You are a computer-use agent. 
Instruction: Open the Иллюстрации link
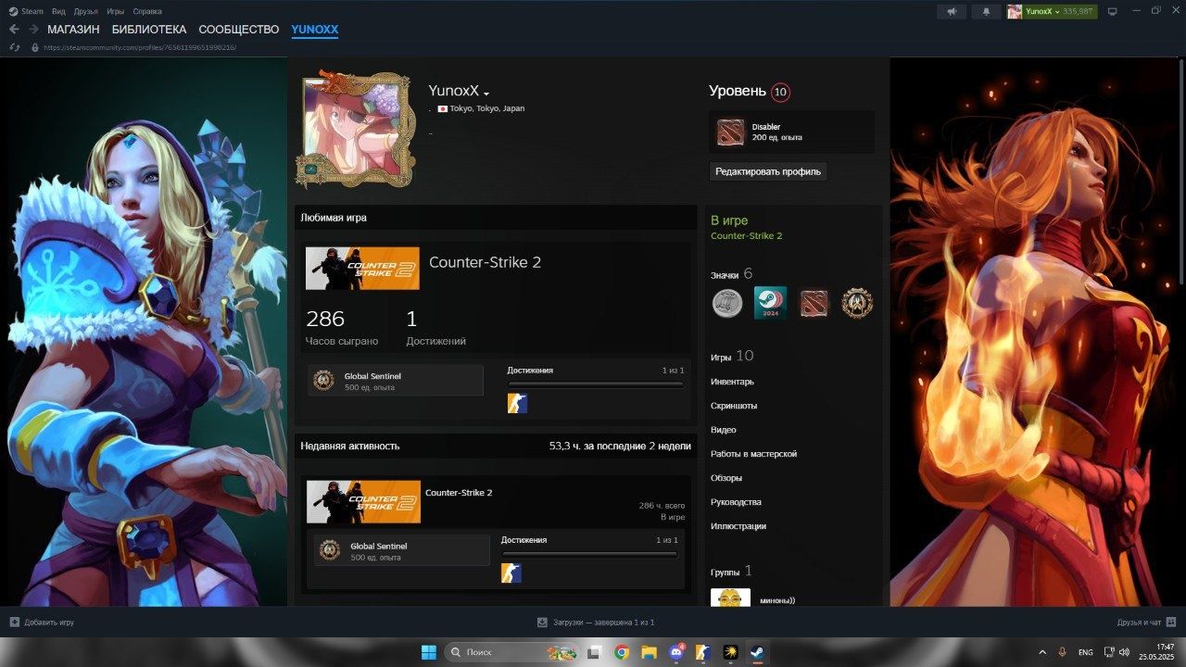[738, 526]
